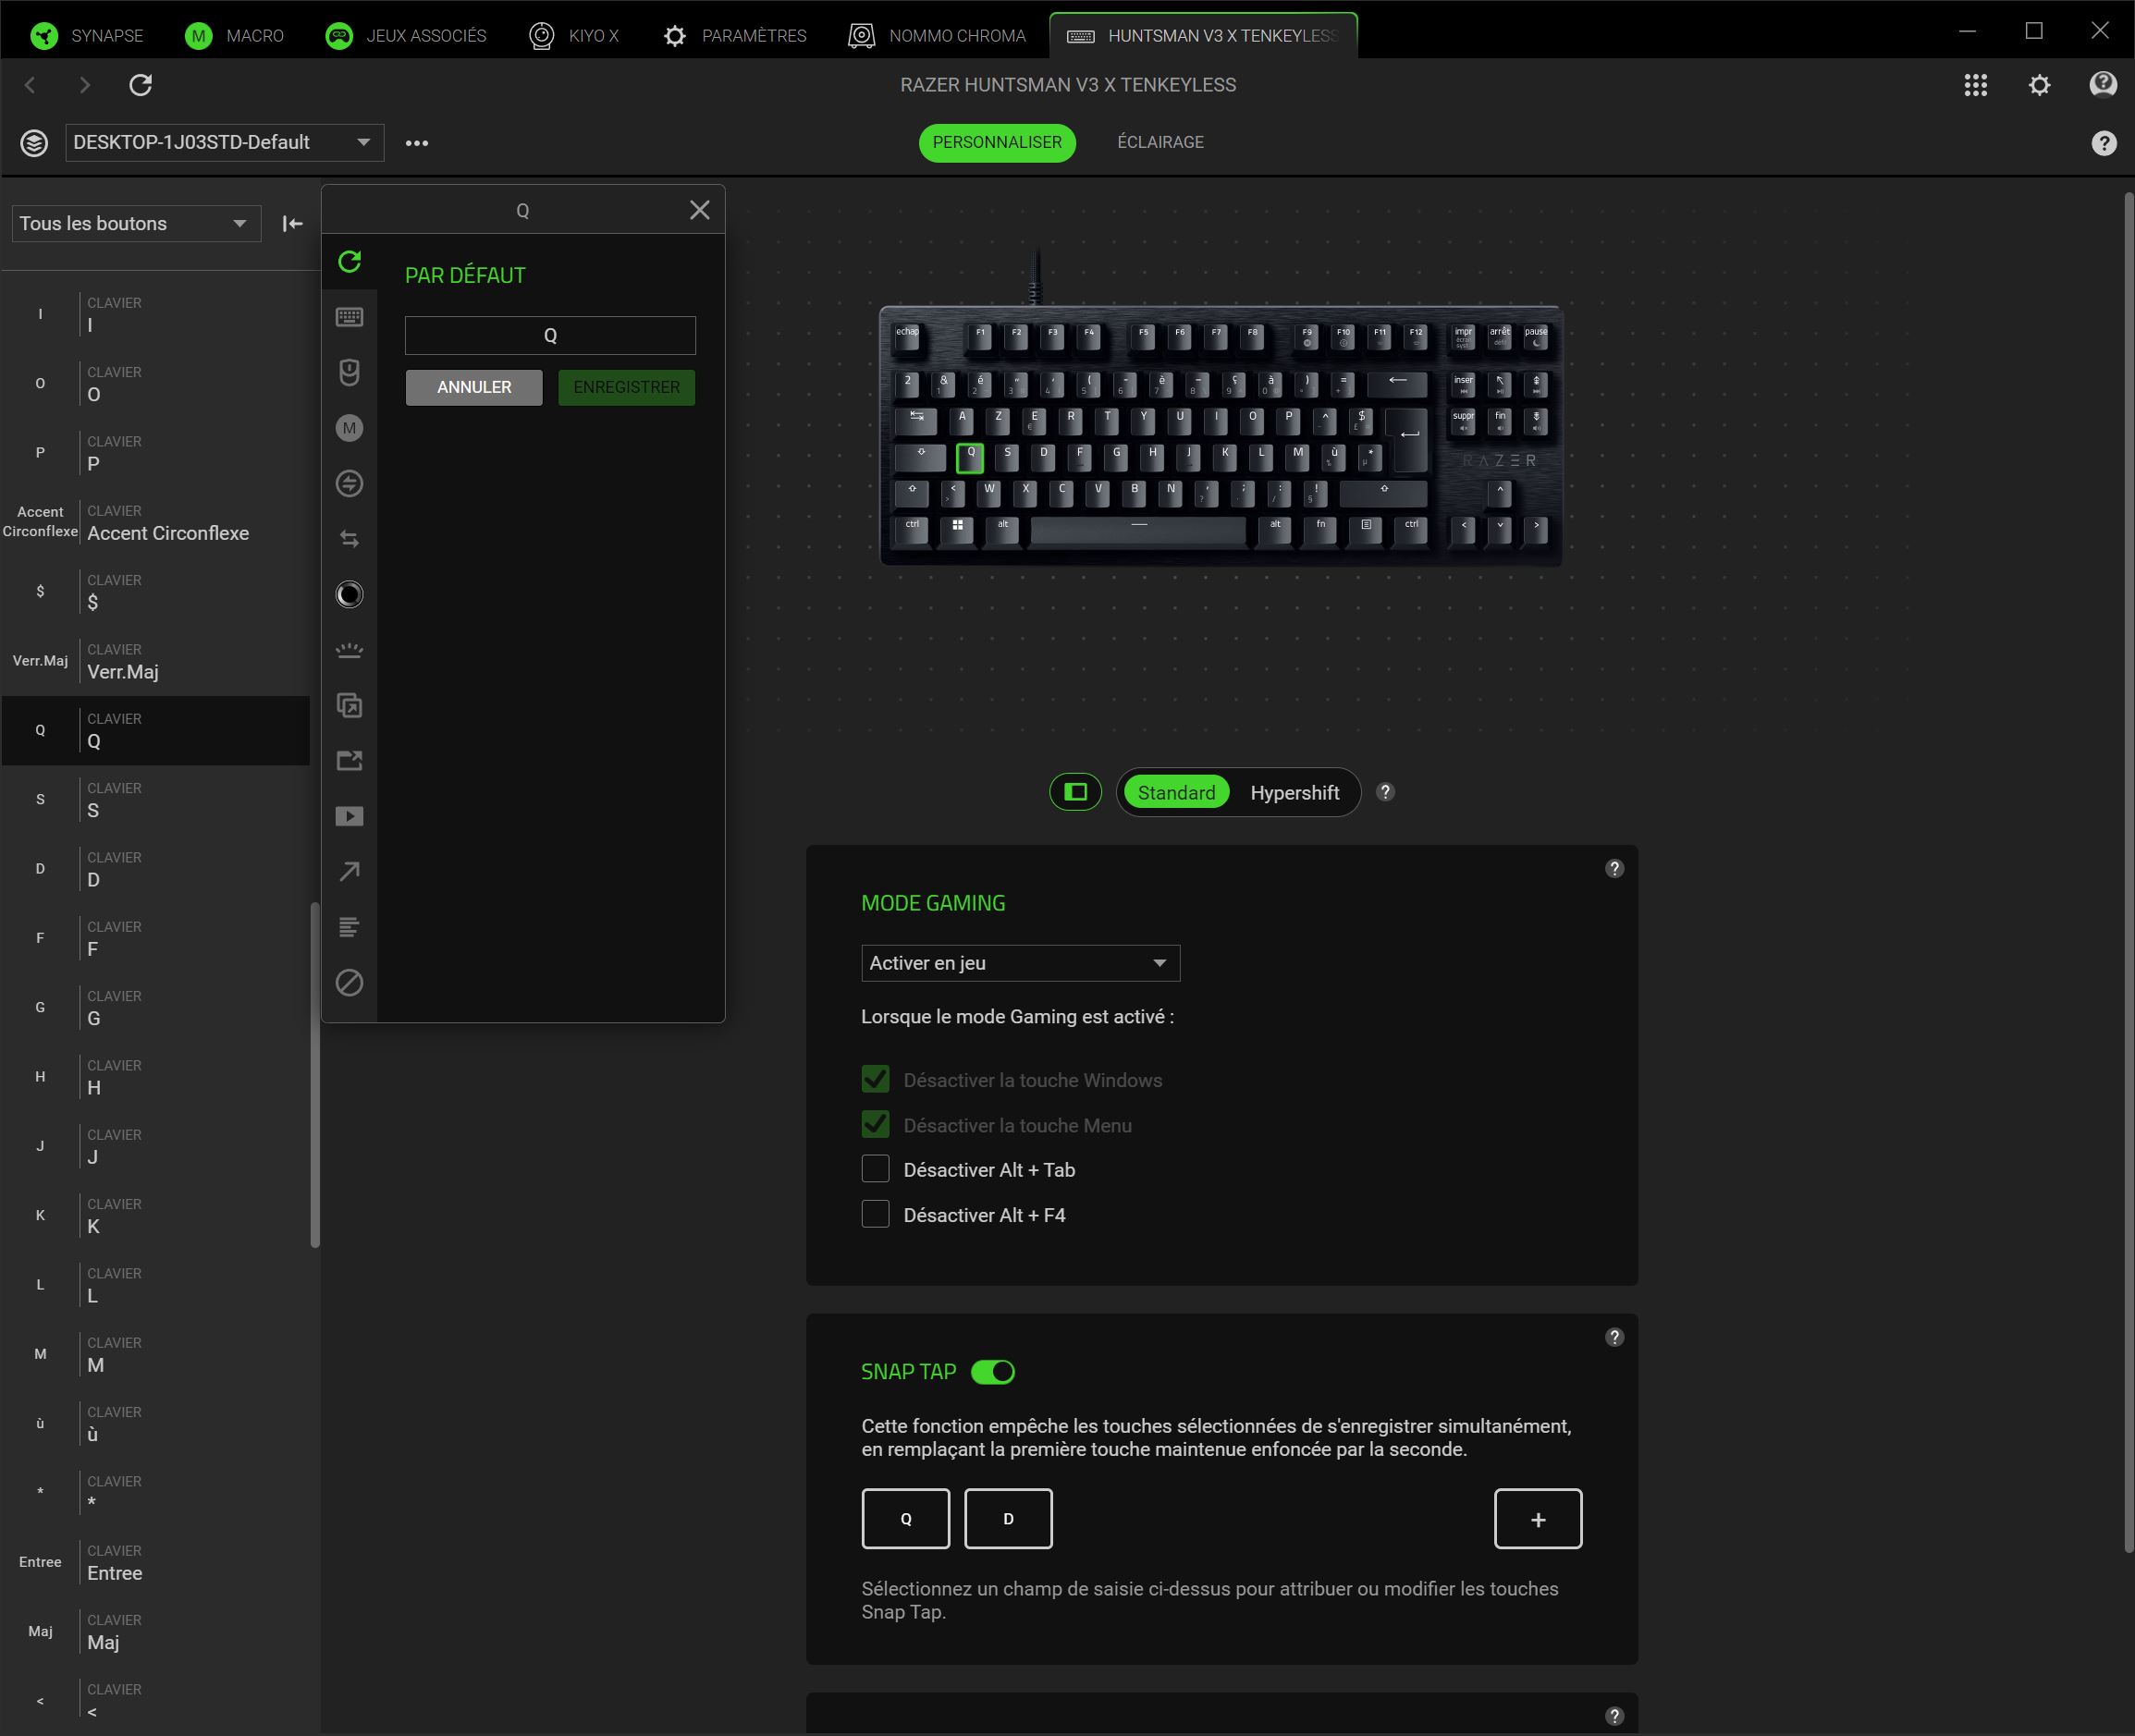
Task: Select the Verr.Maj row in list
Action: click(x=156, y=661)
